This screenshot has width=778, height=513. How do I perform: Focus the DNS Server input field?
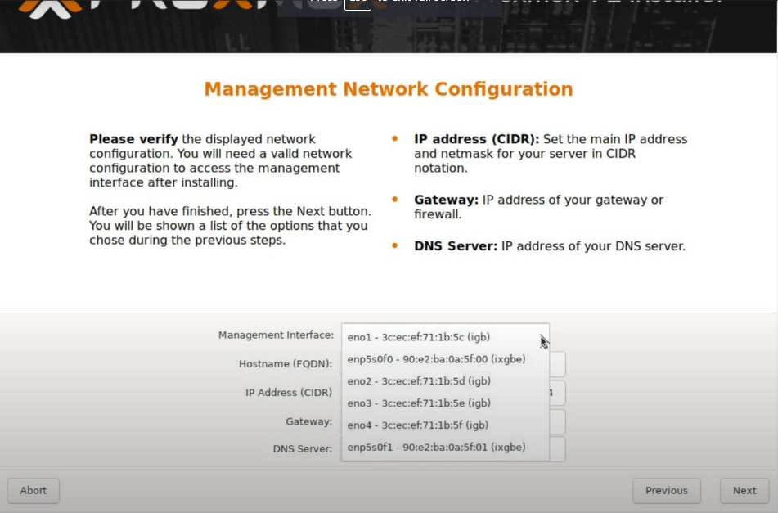coord(557,448)
